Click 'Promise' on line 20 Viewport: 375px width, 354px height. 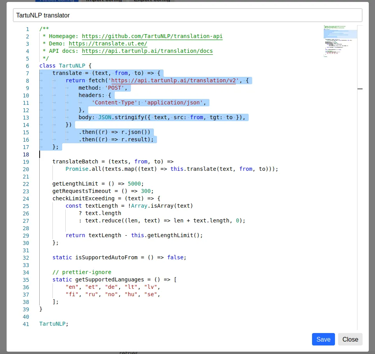click(77, 169)
